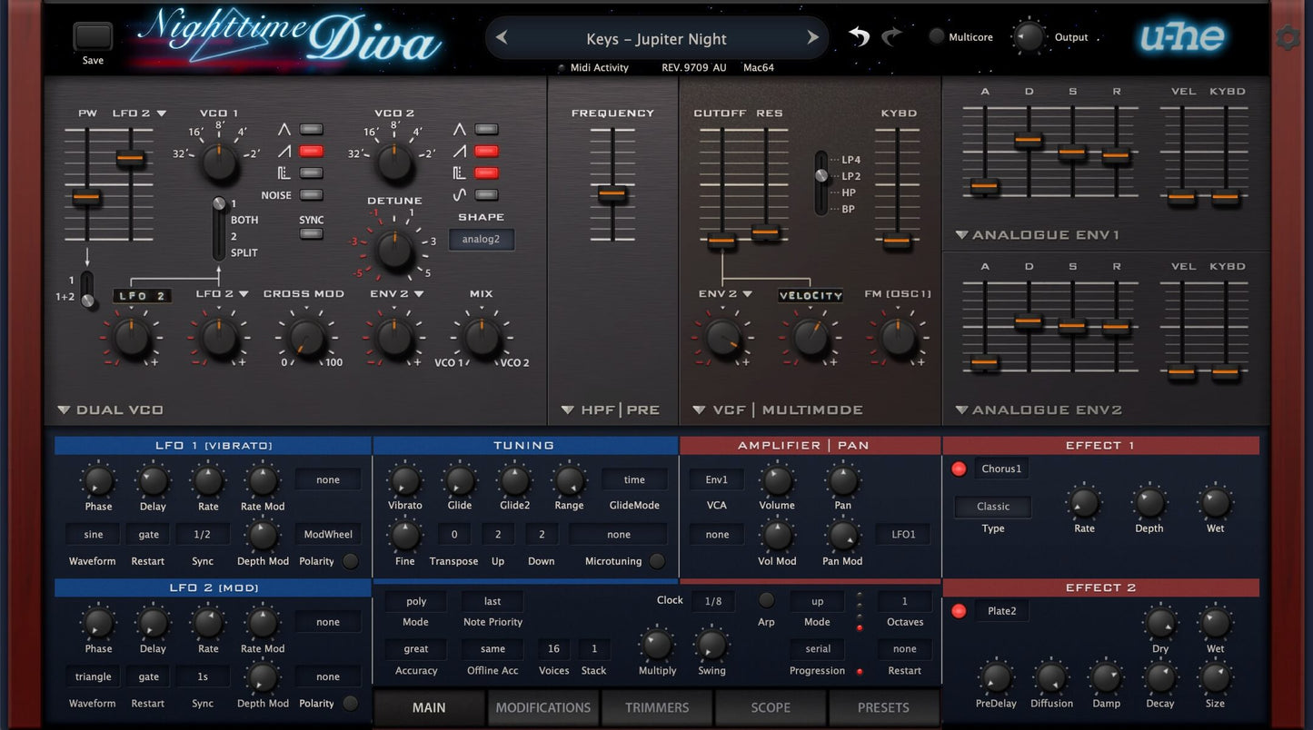The image size is (1313, 730).
Task: Click the poly Mode selector
Action: [x=416, y=601]
